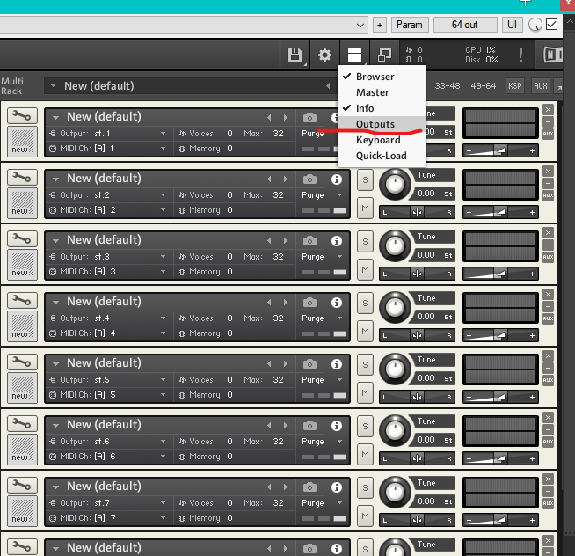This screenshot has height=556, width=575.
Task: Go to next instrument in st.5 header
Action: tap(286, 363)
